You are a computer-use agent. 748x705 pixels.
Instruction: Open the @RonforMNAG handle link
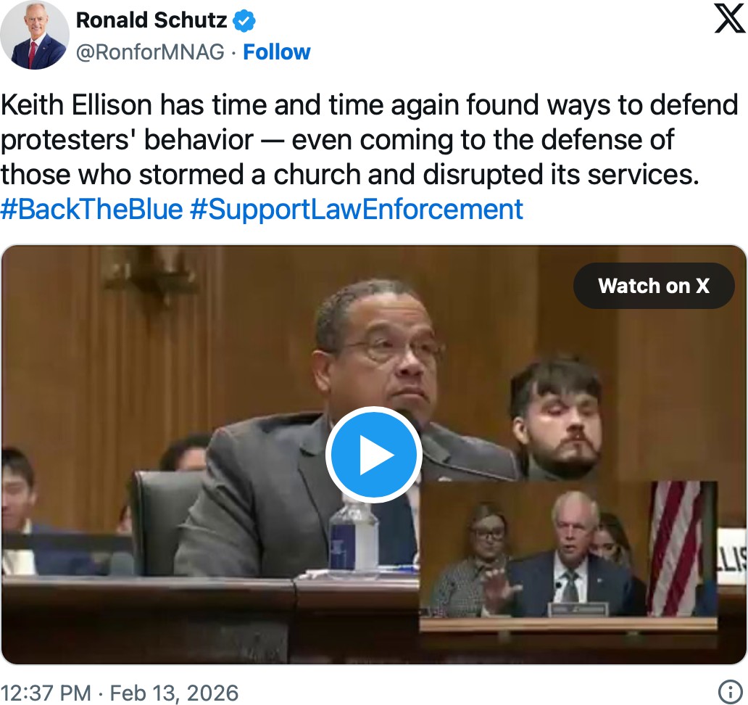(x=150, y=52)
